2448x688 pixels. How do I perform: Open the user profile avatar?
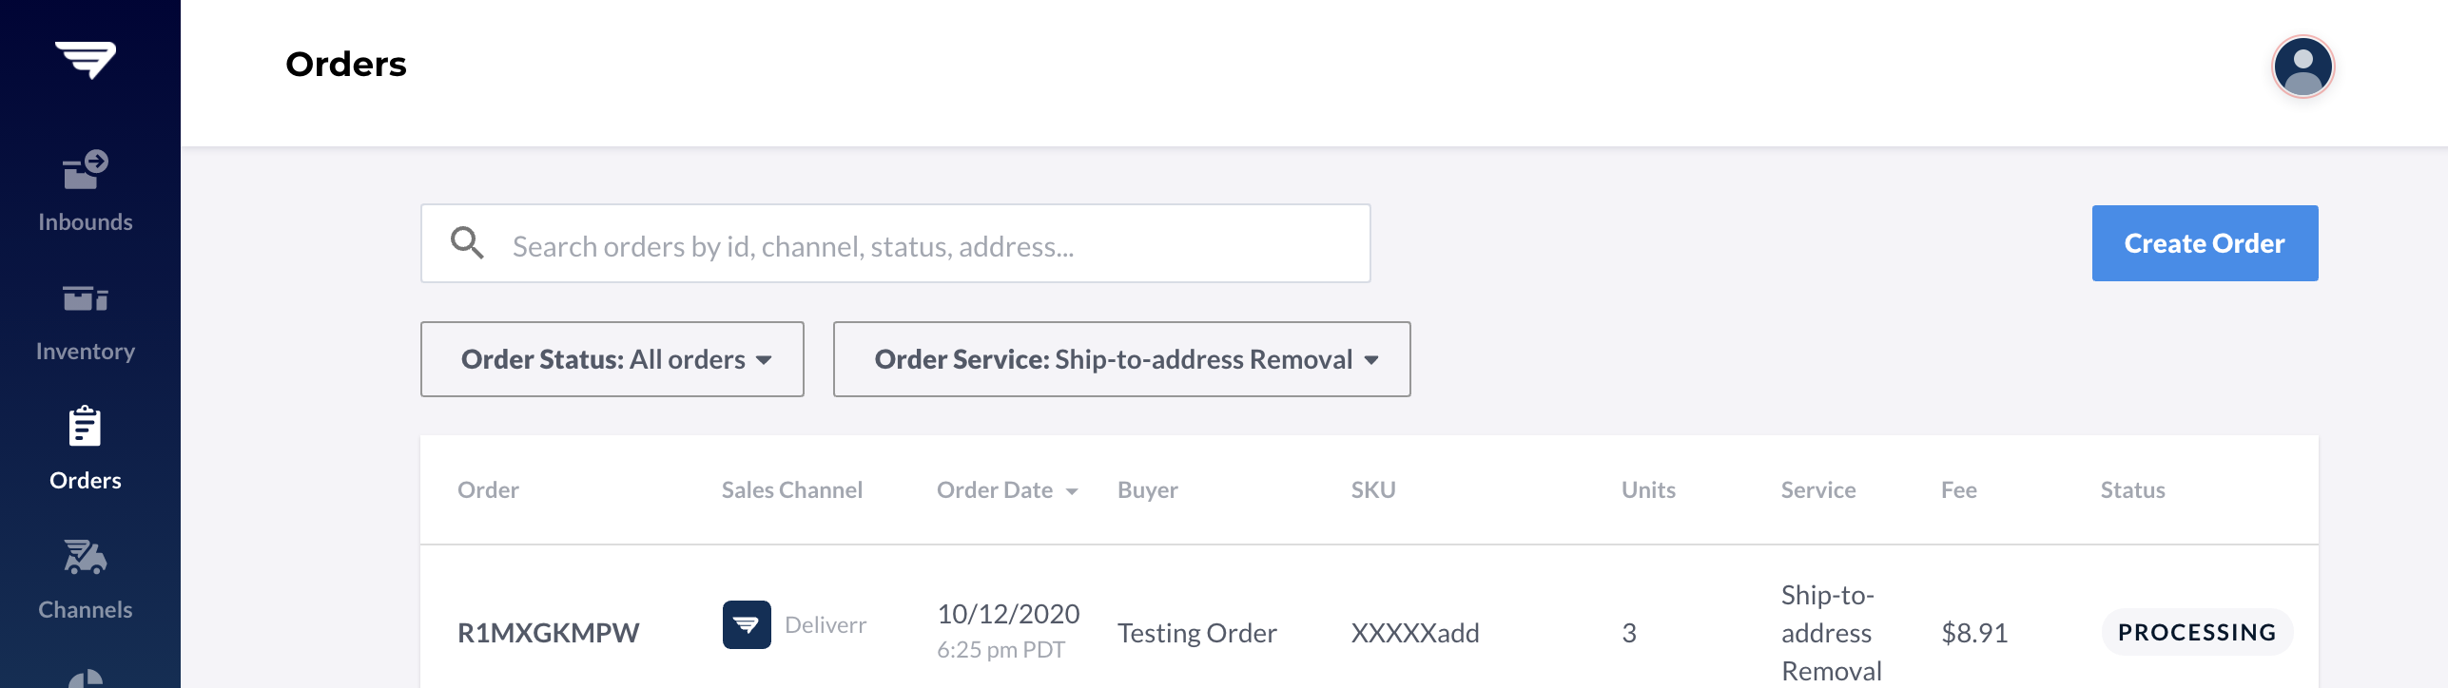2302,67
